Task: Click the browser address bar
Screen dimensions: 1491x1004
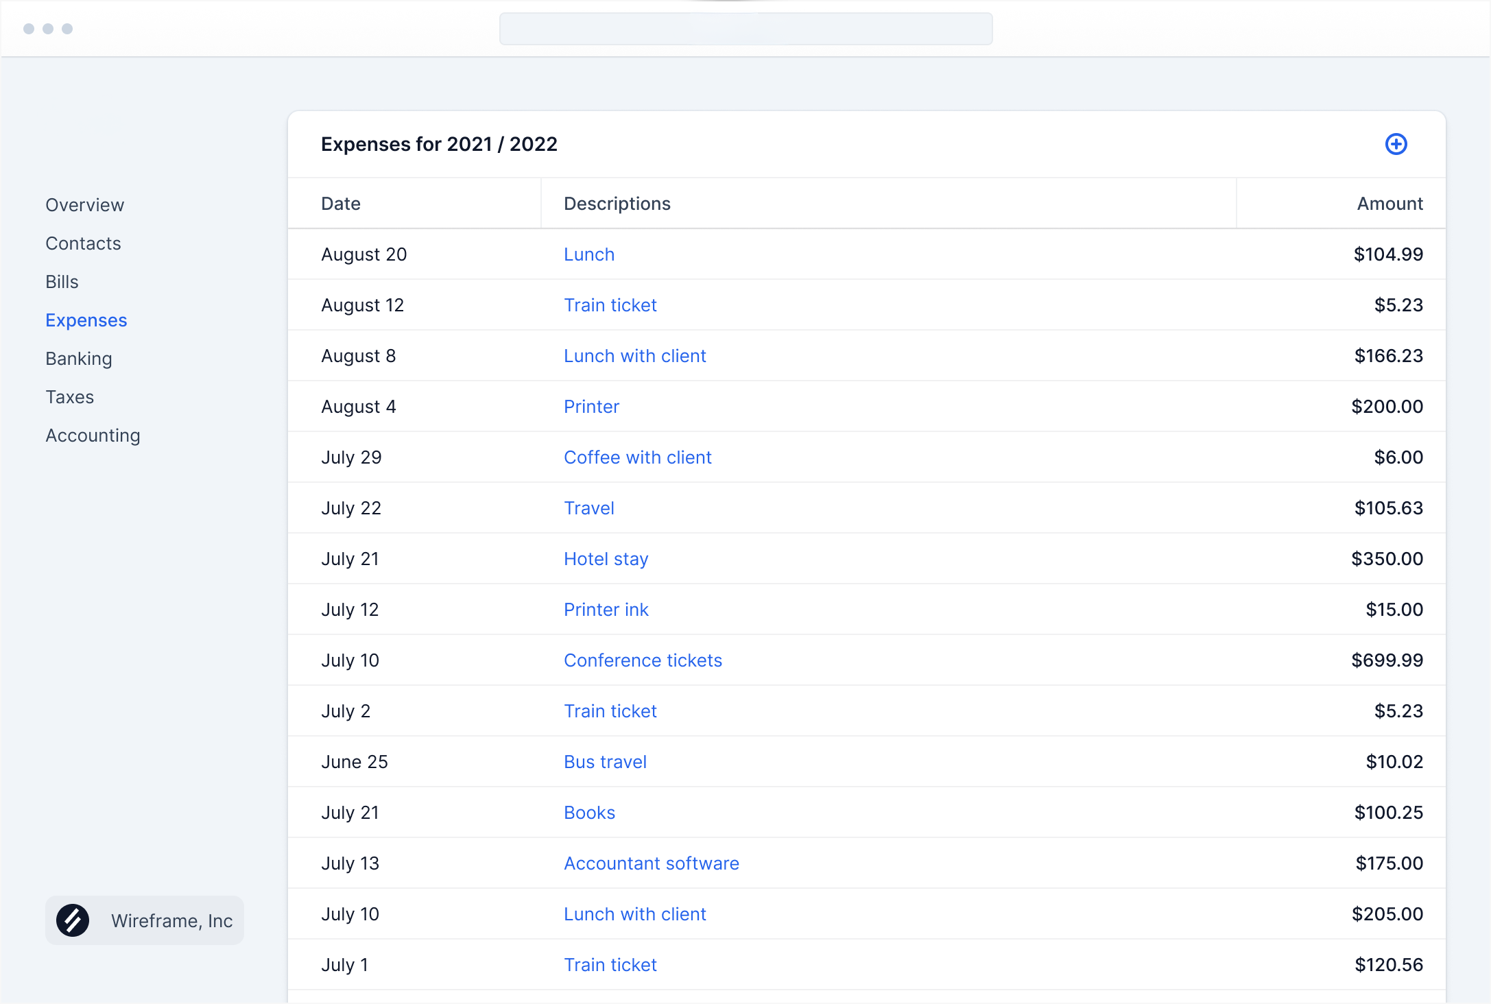Action: pos(745,29)
